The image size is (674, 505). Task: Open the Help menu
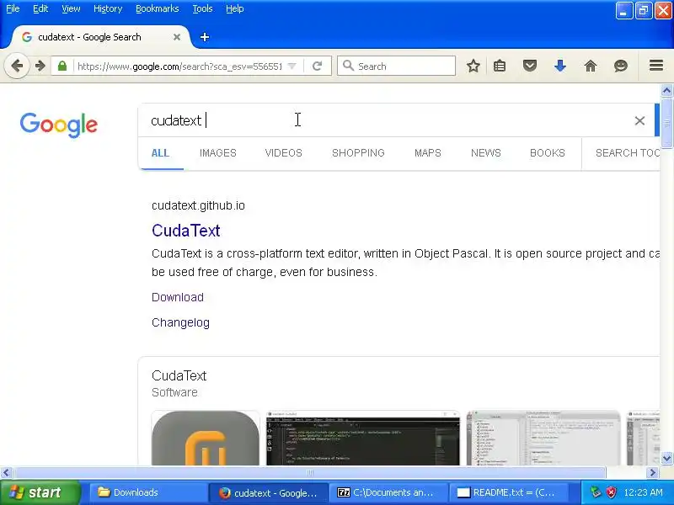click(235, 8)
